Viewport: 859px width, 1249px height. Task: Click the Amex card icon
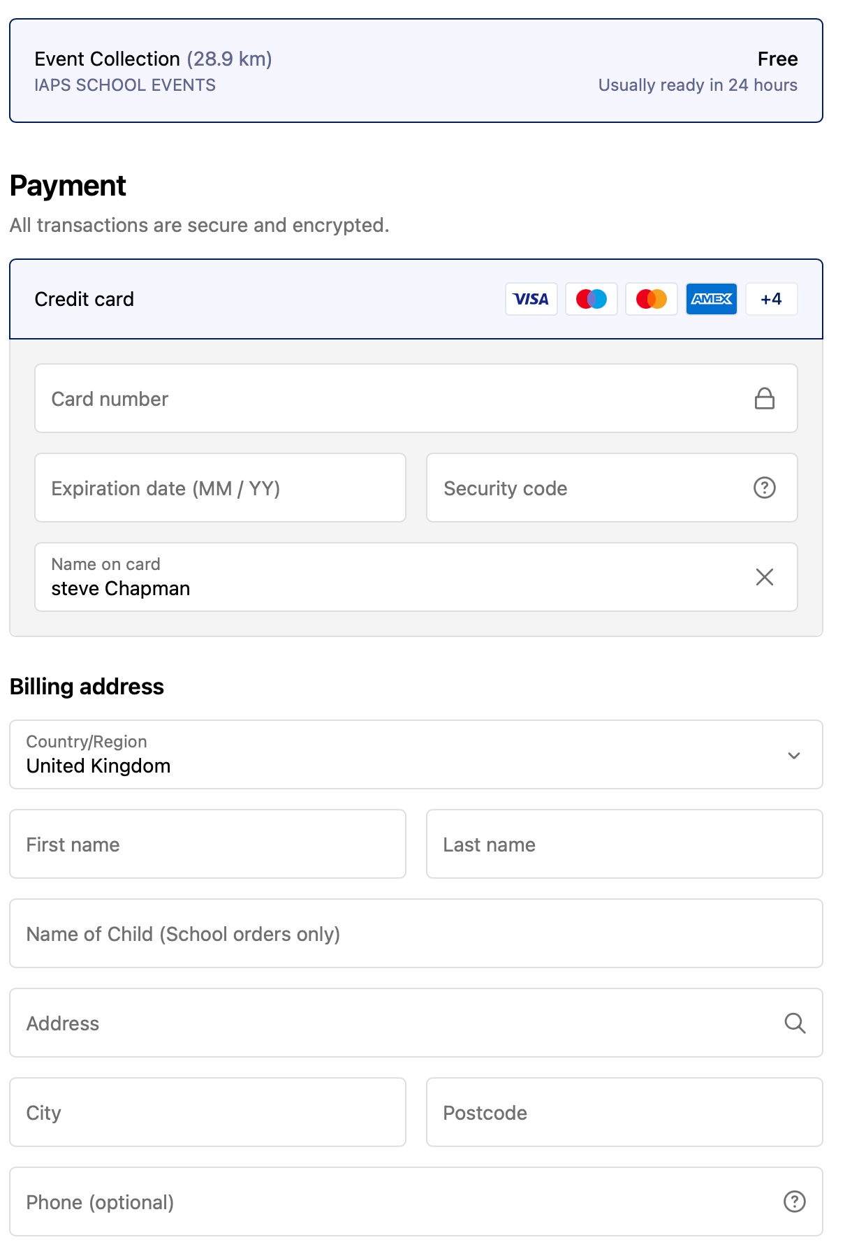711,299
